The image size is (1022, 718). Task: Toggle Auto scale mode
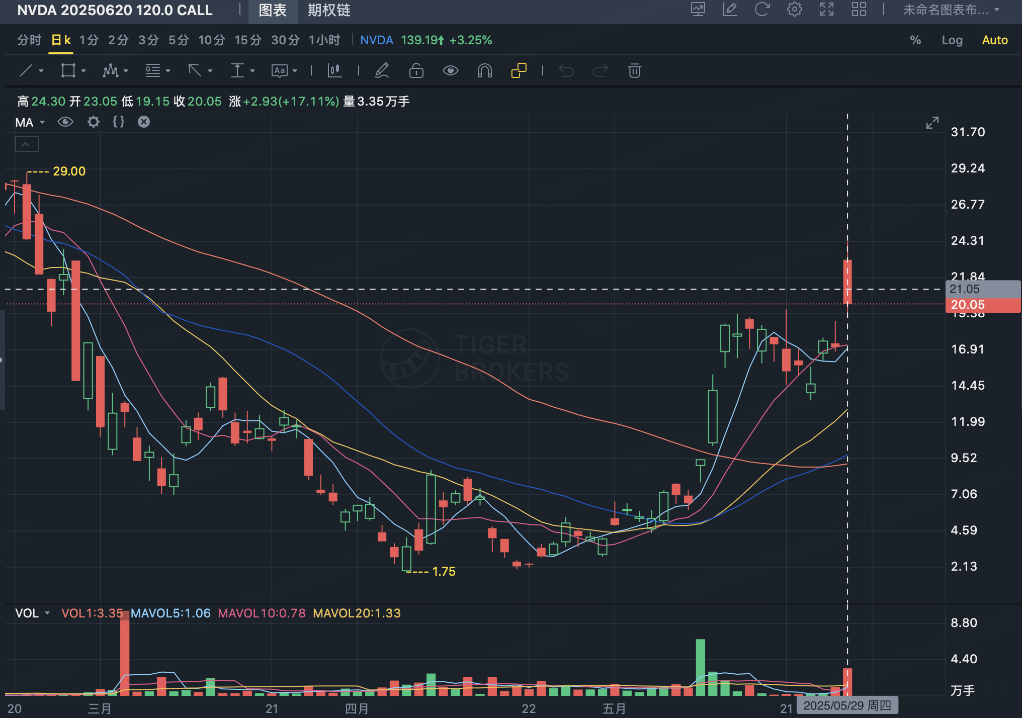[x=995, y=40]
